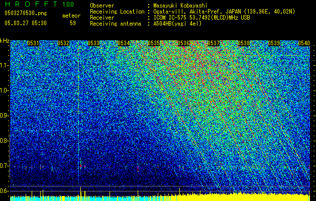Click the Receiver field label
The height and width of the screenshot is (201, 316).
[x=102, y=18]
